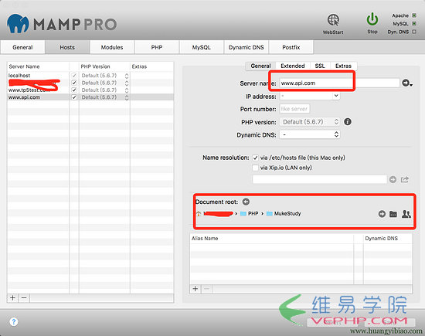425x336 pixels.
Task: Click the MAMP PRO elephant logo
Action: tap(18, 24)
